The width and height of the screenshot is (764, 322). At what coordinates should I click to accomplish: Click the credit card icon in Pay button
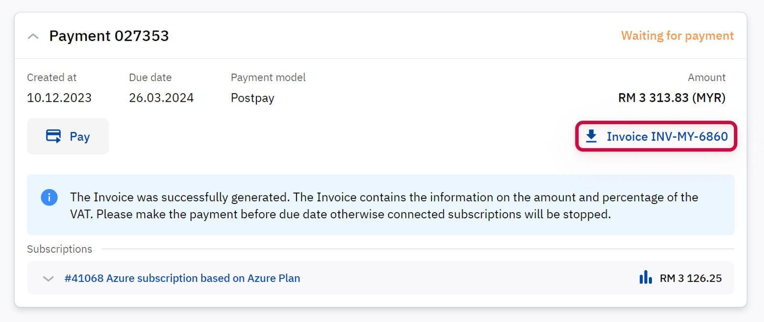53,136
